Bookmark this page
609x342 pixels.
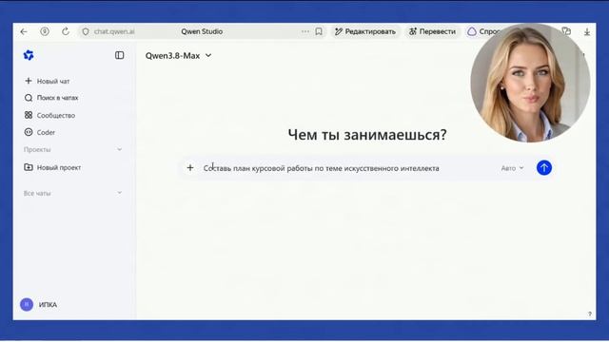(x=319, y=31)
